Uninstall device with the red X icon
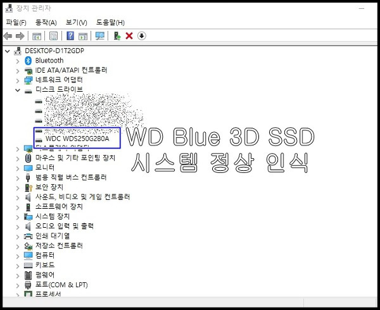Viewport: 380px width, 310px height. [129, 36]
